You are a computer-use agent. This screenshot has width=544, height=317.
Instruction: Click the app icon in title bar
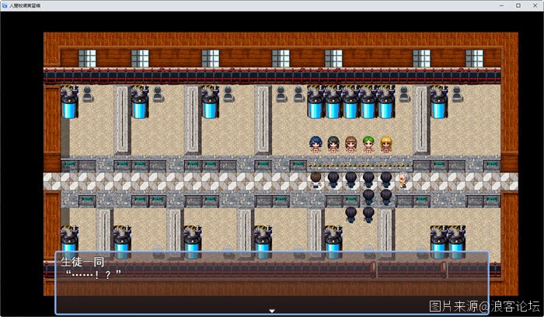point(5,5)
